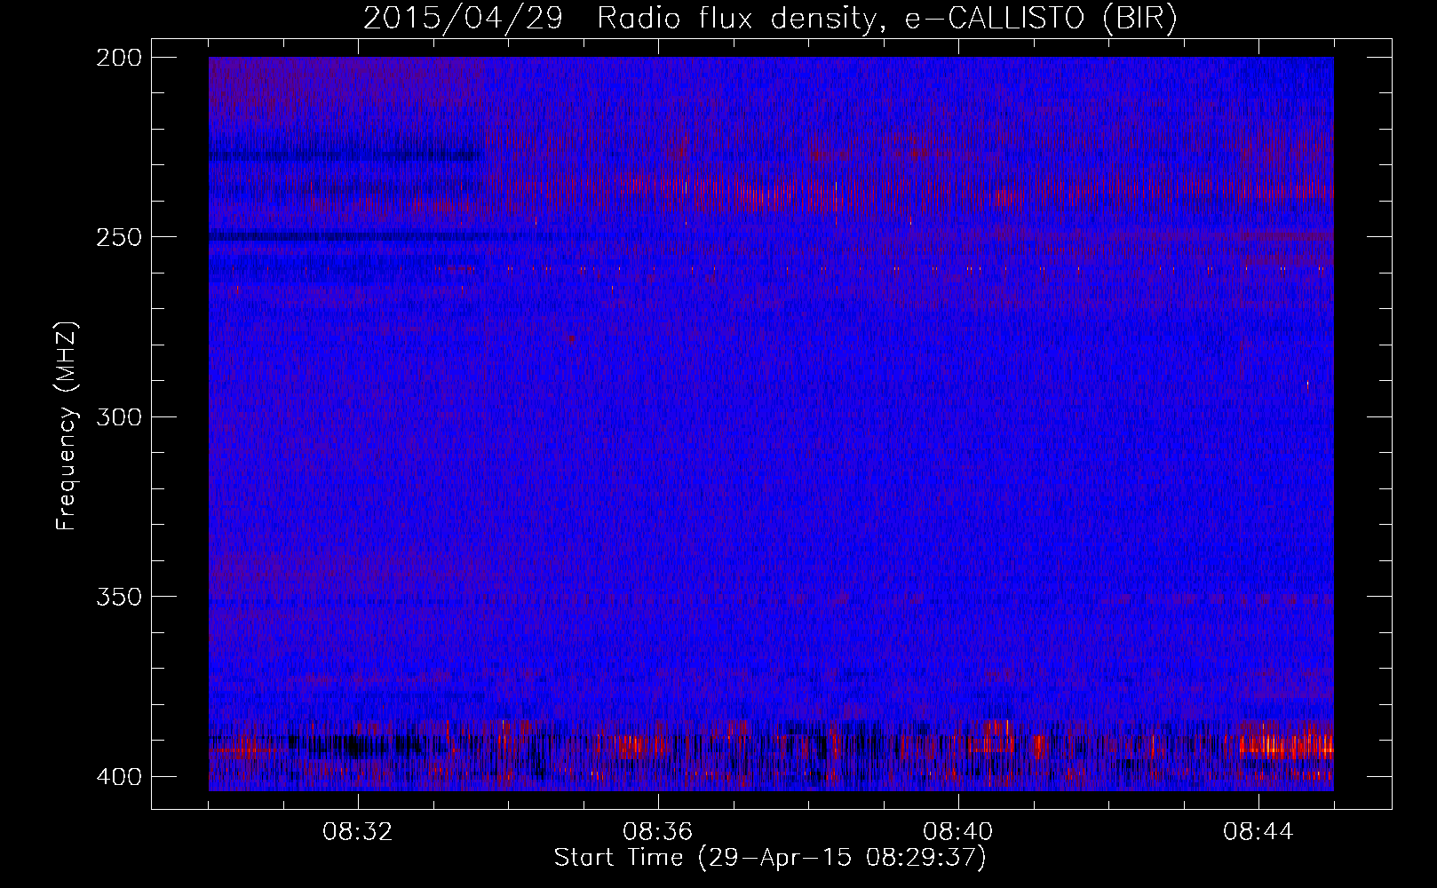Click the 'Start Time (29-Apr-15 08:29:37)' label
This screenshot has width=1437, height=888.
click(770, 858)
